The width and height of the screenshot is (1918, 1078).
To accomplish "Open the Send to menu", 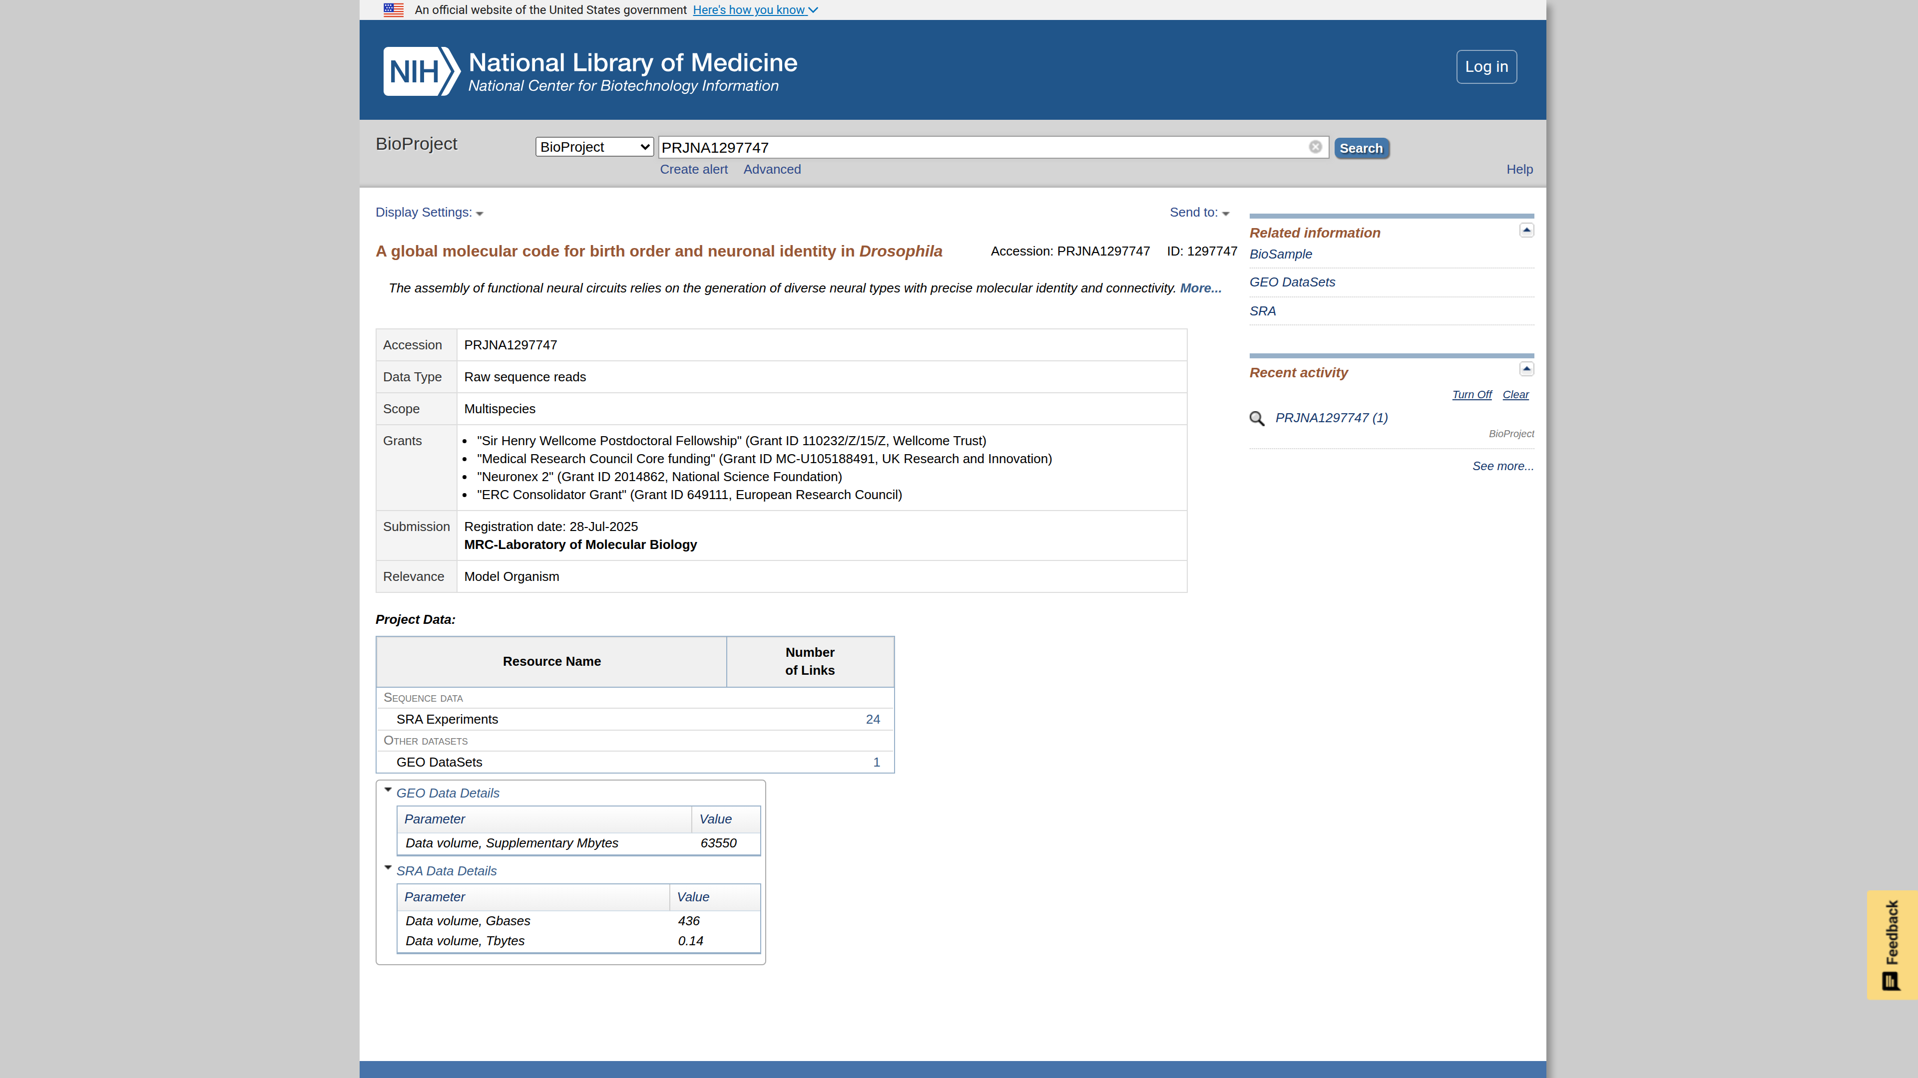I will click(x=1199, y=213).
